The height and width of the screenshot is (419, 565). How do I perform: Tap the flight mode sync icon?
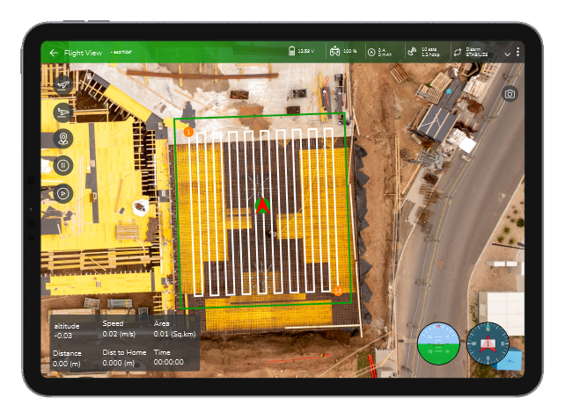tap(458, 52)
